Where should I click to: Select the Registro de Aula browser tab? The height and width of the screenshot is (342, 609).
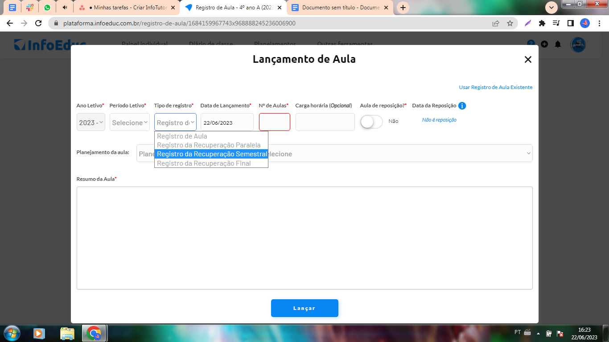[x=234, y=8]
